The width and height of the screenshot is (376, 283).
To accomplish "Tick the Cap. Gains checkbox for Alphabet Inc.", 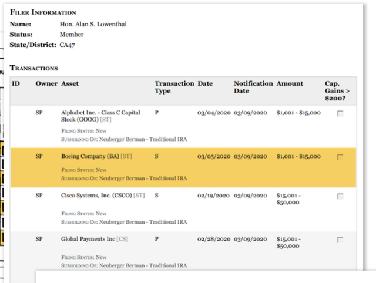I will click(340, 113).
